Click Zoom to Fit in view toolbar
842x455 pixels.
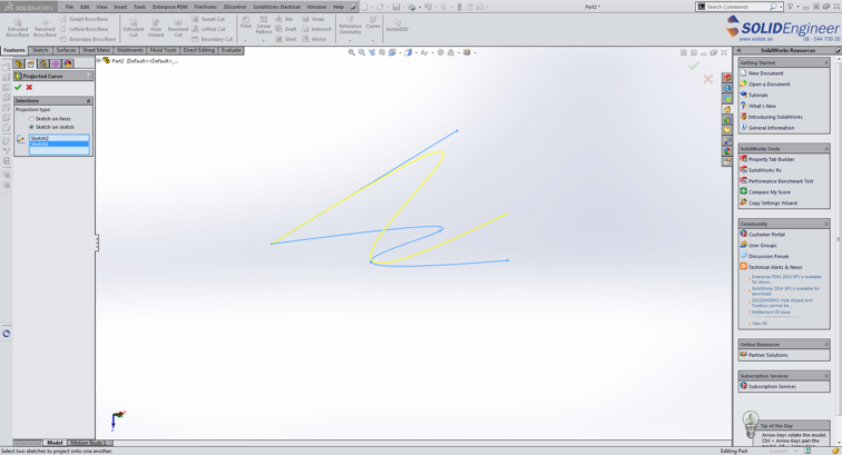(352, 53)
